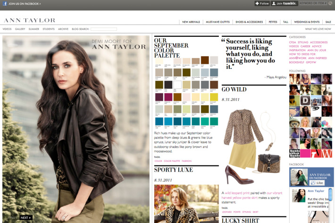Open the Styling category
The width and height of the screenshot is (335, 223).
[x=303, y=42]
